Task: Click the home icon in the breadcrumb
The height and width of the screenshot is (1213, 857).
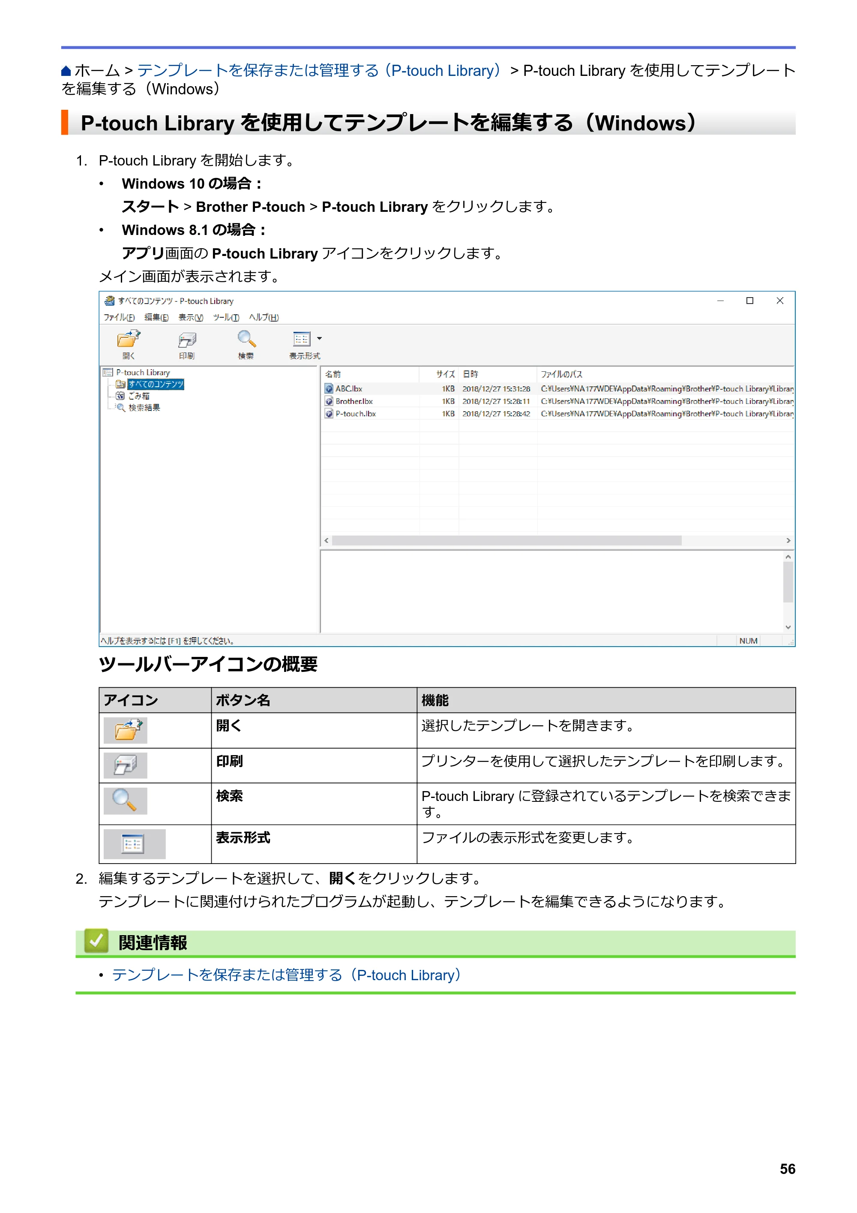Action: coord(66,70)
